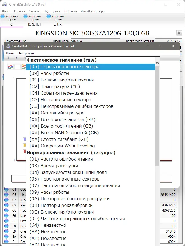Screen dimensions: 185x246
Task: Click the app icon in the График window title
Action: pos(8,46)
